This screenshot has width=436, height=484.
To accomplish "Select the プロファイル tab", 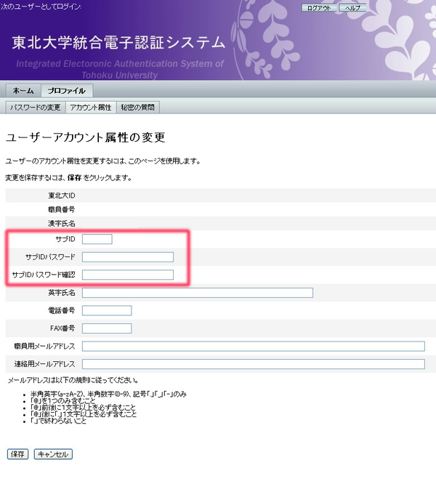I will point(66,91).
